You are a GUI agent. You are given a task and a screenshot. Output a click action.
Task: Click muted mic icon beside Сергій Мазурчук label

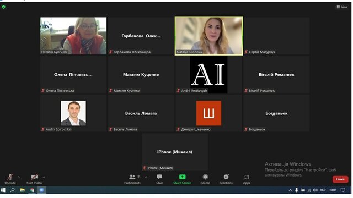click(x=246, y=52)
